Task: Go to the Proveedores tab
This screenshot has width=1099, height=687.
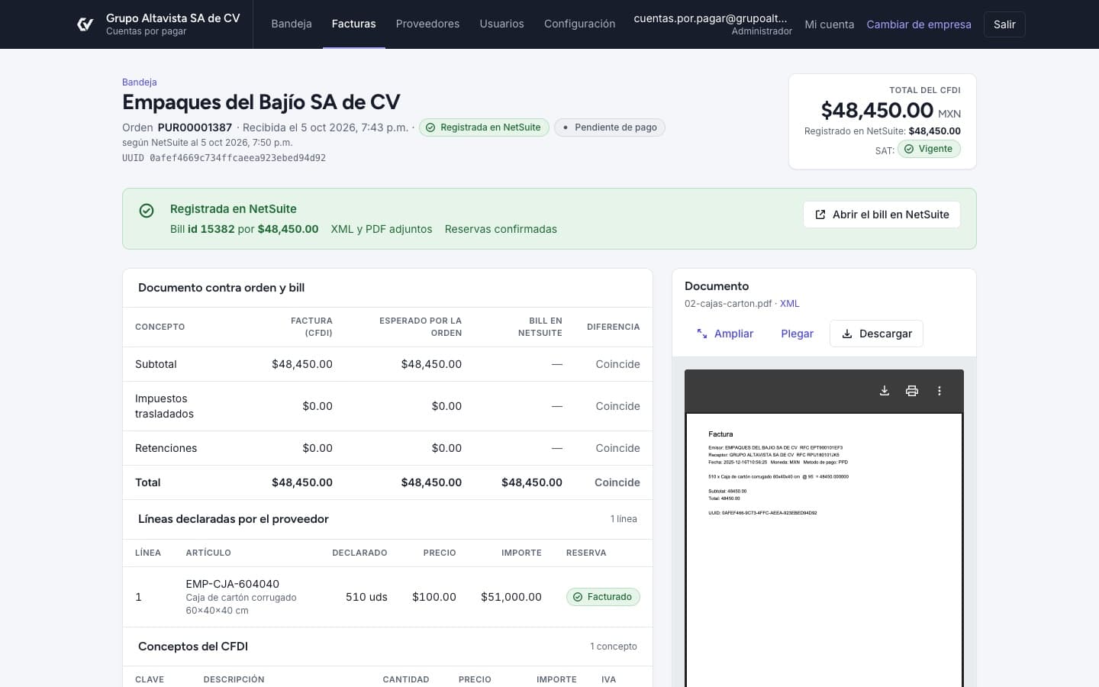Action: pyautogui.click(x=427, y=24)
